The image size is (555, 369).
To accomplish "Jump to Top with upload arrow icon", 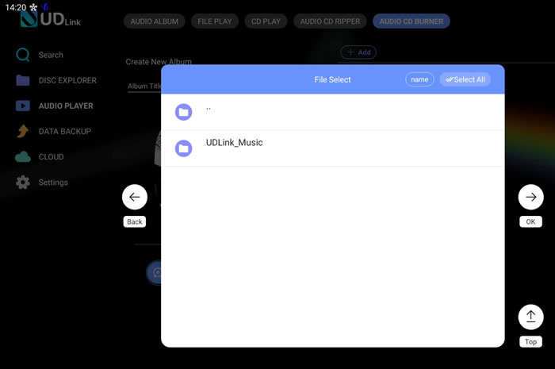I will click(x=530, y=317).
